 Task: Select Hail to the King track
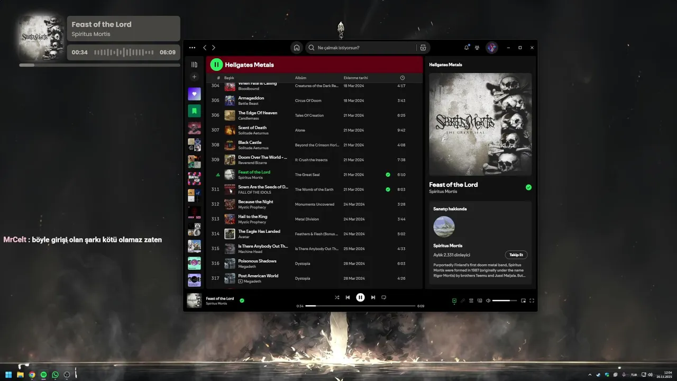314,219
